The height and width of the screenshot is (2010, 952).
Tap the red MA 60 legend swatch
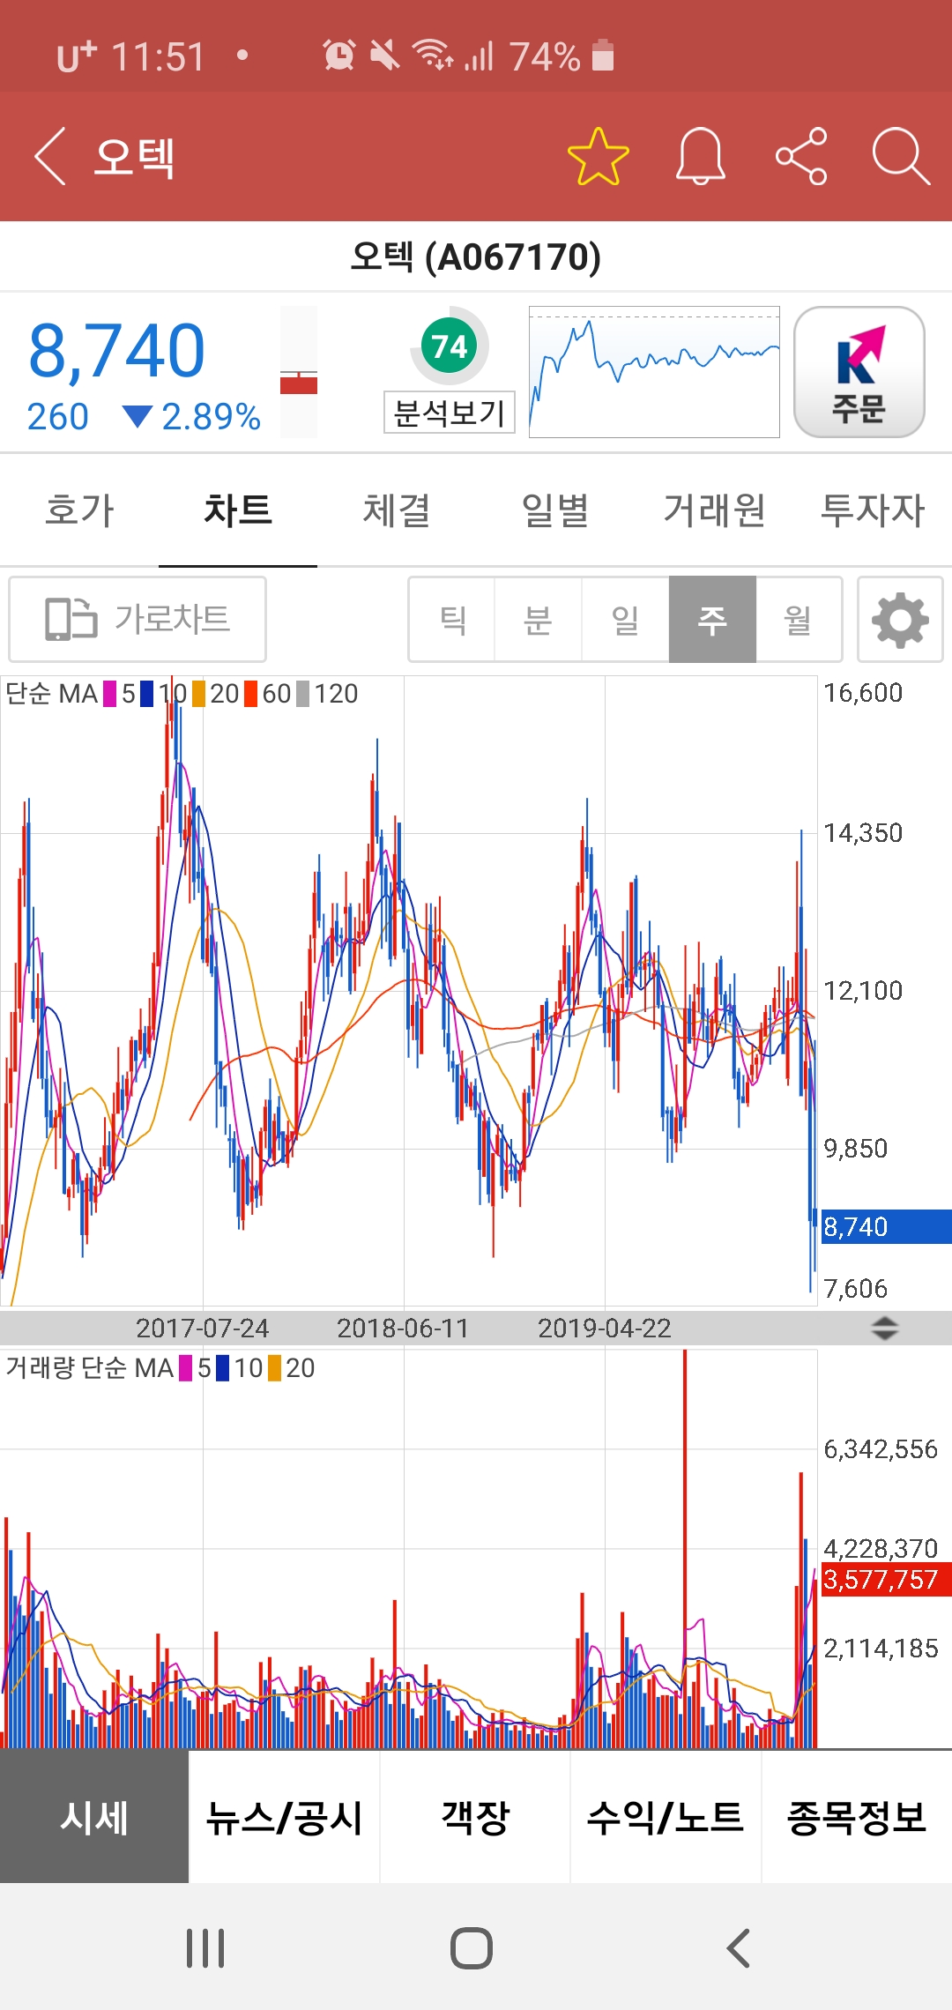pos(250,694)
